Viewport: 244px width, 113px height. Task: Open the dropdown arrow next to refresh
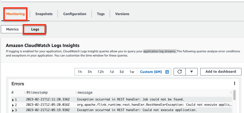tap(192, 72)
